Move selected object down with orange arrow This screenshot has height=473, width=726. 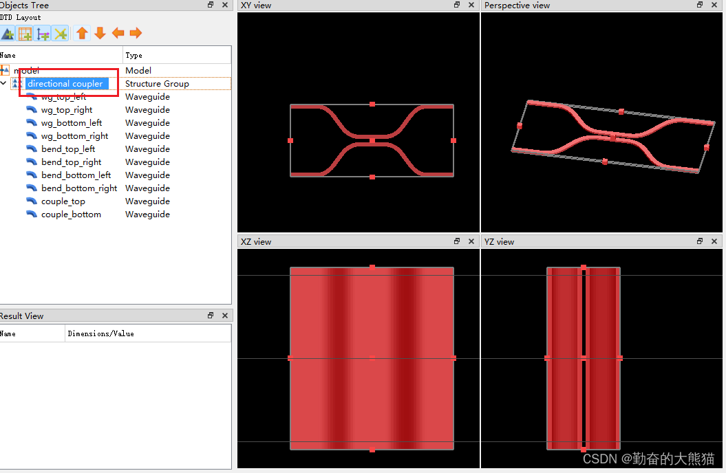100,33
